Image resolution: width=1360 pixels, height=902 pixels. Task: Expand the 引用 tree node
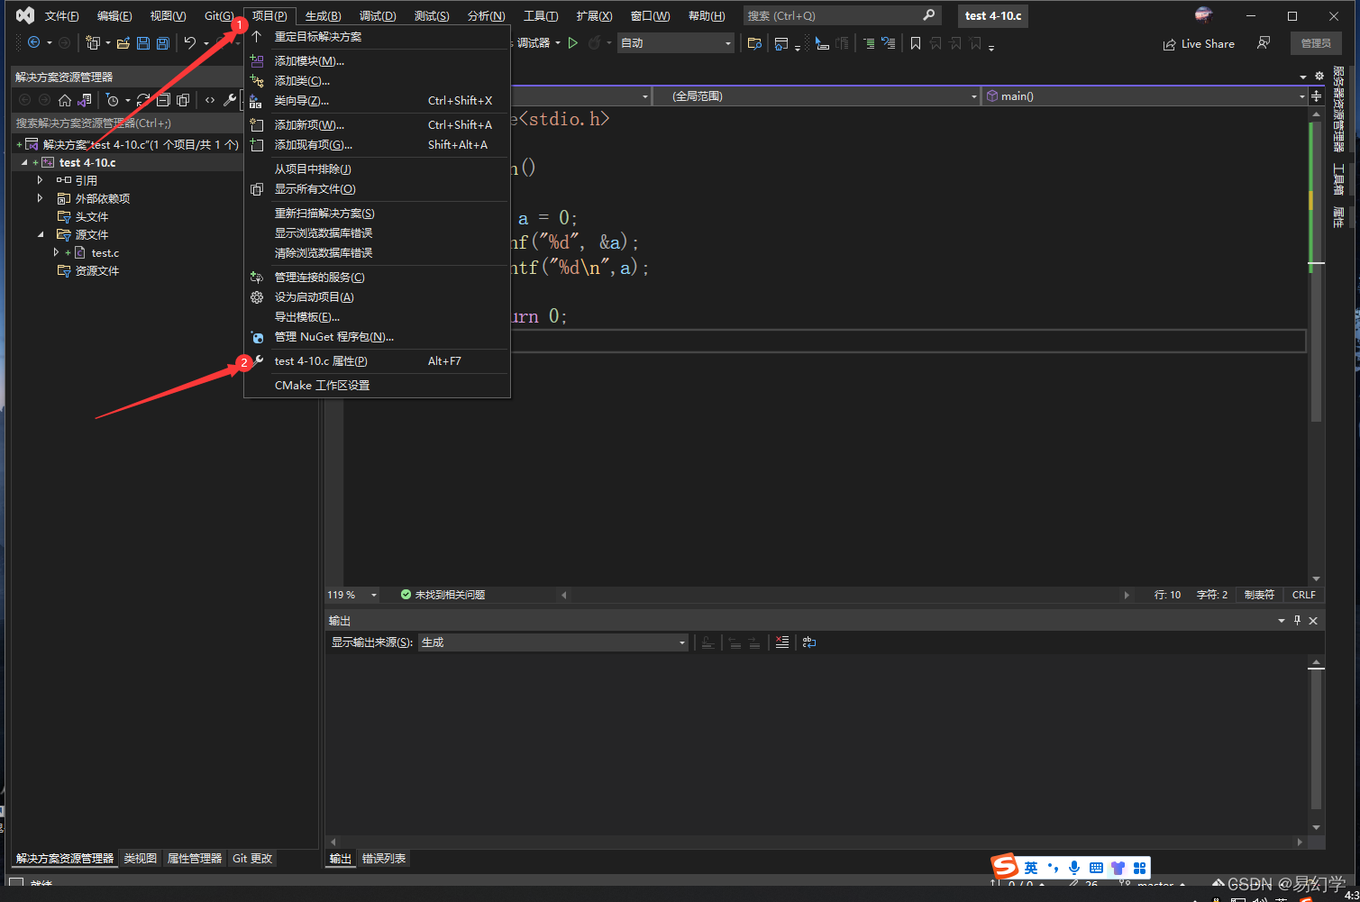coord(40,180)
